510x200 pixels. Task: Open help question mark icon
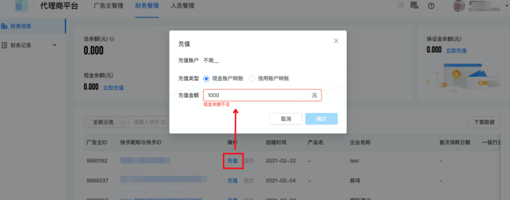coord(431,6)
